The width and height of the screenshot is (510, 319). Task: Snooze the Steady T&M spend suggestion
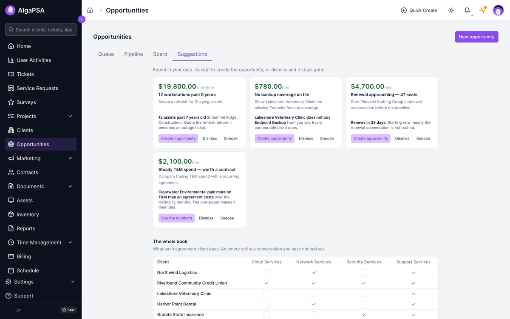pos(227,218)
